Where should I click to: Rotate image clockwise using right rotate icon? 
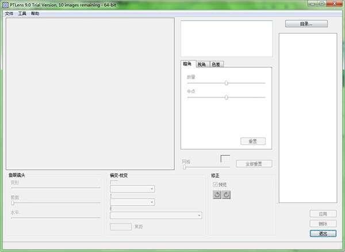click(x=226, y=195)
